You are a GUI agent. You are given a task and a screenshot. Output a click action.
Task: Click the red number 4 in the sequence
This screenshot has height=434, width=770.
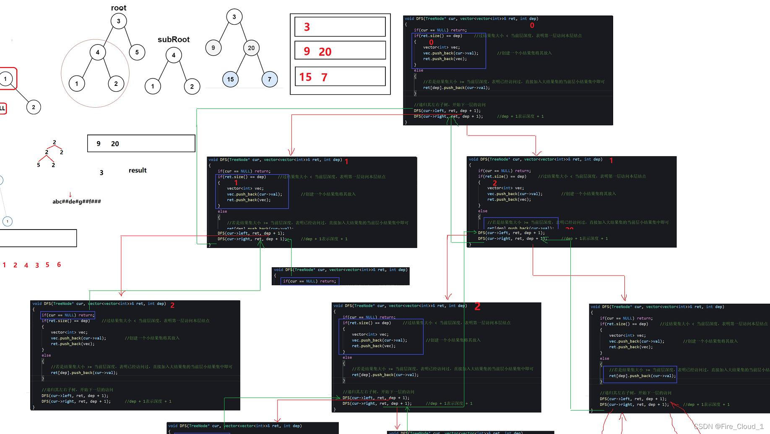click(x=26, y=265)
